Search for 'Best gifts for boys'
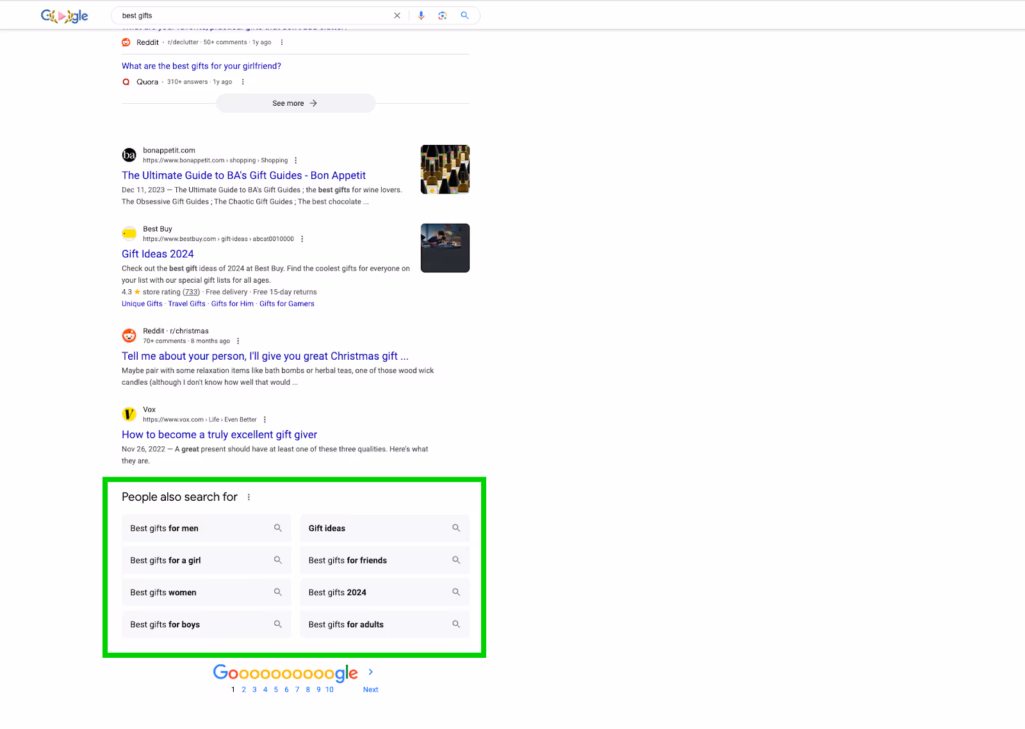Image resolution: width=1025 pixels, height=729 pixels. 206,624
